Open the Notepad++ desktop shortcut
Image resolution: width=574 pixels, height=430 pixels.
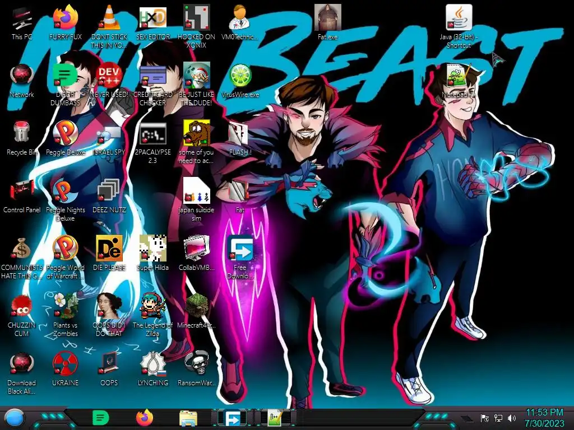459,76
